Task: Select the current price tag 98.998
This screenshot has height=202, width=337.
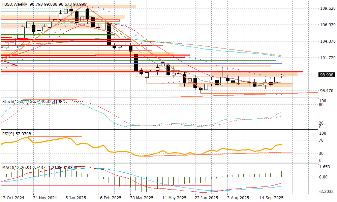Action: (326, 75)
